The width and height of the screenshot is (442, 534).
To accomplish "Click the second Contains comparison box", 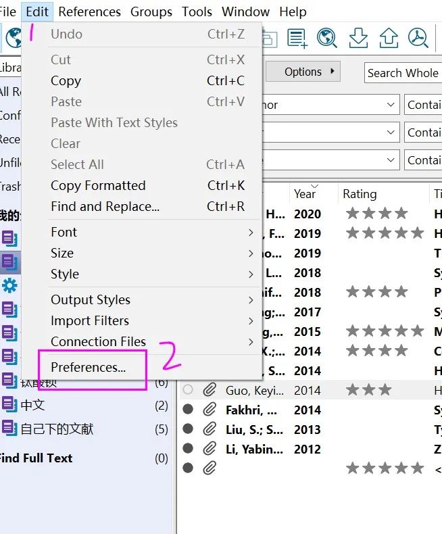I will (x=423, y=132).
